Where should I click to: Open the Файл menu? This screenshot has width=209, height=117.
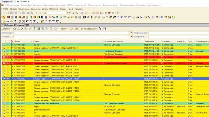pyautogui.click(x=6, y=9)
